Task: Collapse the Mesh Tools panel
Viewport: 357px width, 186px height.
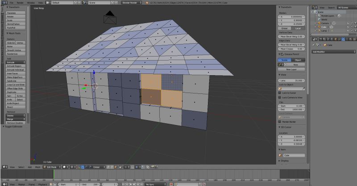Action: coord(8,33)
